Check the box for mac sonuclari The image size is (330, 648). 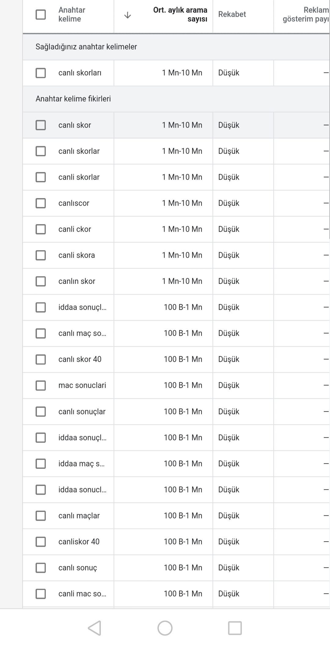41,385
